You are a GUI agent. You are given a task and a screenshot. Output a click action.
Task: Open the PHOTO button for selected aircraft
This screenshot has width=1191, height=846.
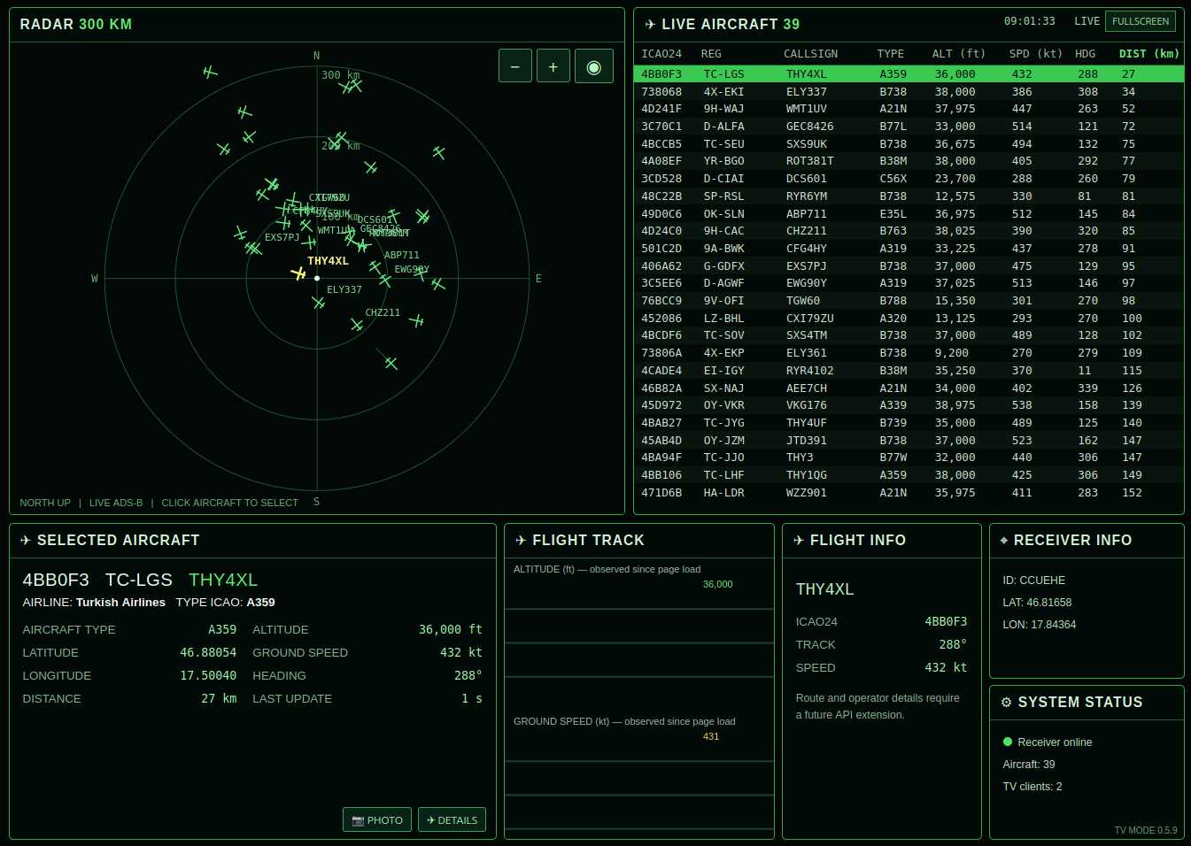click(x=377, y=819)
